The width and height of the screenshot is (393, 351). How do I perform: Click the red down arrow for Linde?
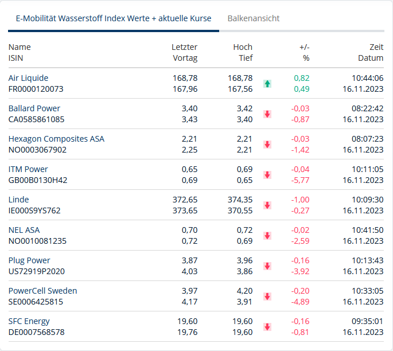(267, 205)
